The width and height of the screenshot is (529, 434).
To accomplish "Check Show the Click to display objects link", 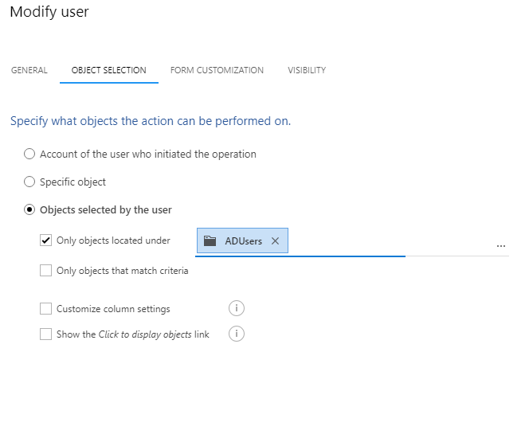I will [46, 334].
